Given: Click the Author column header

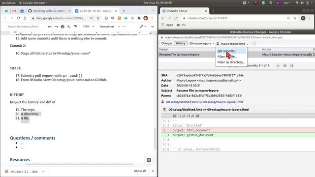Looking at the screenshot, I should (x=266, y=49).
